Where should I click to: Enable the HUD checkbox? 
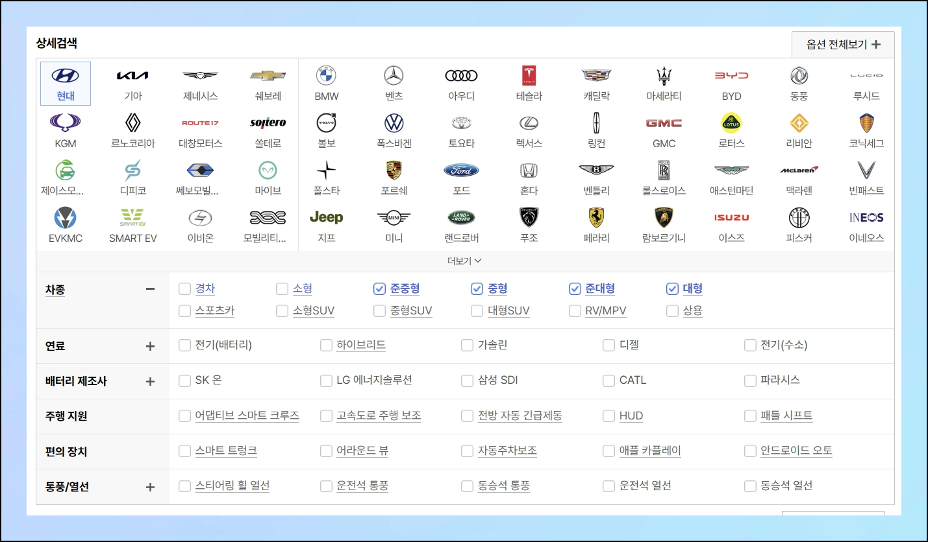point(608,416)
